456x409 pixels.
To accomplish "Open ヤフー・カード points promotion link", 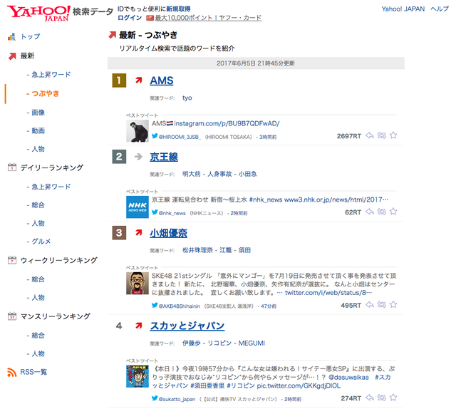I will click(x=208, y=18).
